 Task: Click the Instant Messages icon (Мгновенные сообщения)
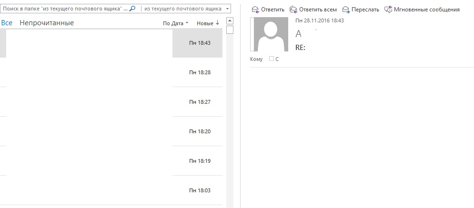[x=388, y=10]
